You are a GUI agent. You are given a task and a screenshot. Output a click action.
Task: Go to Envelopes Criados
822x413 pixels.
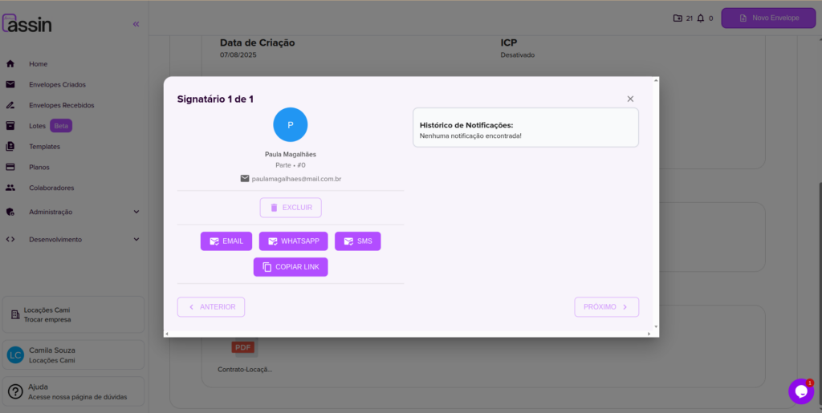[x=57, y=84]
